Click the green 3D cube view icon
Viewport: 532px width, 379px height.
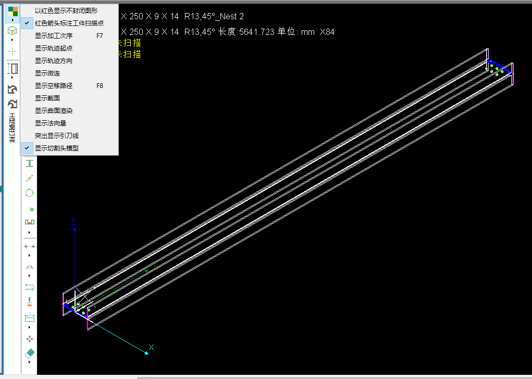click(x=12, y=31)
